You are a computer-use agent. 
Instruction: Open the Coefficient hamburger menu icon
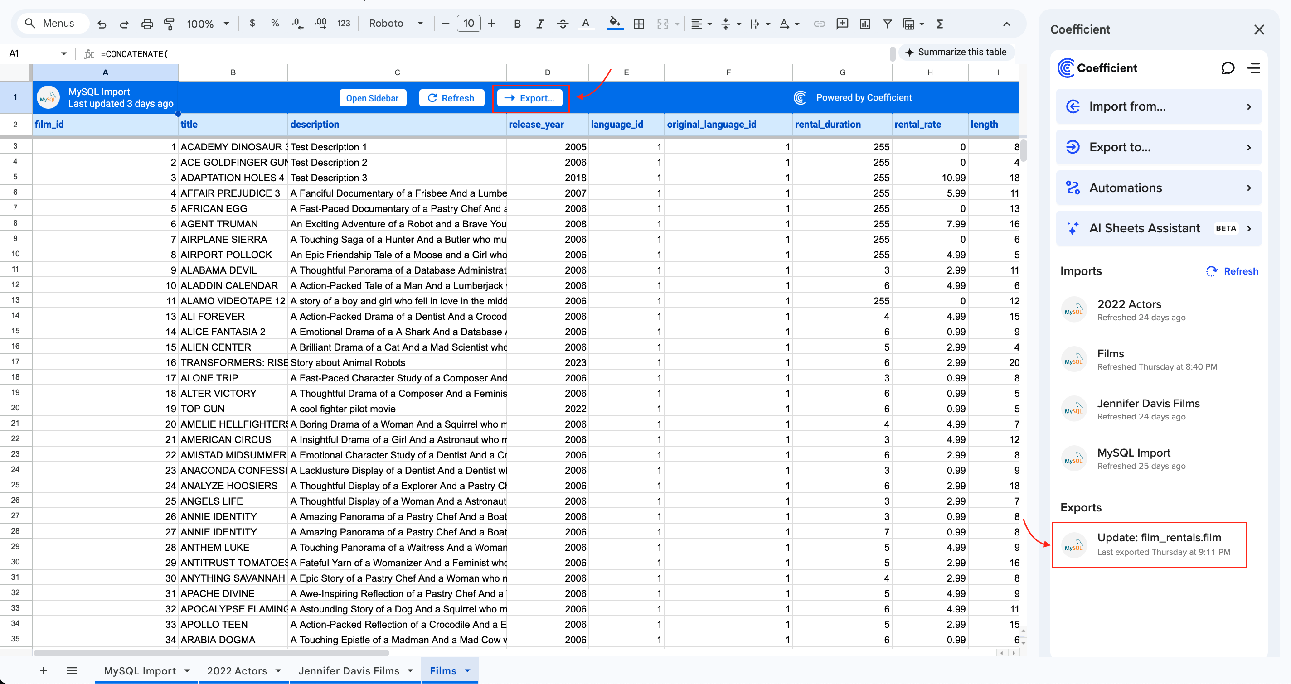pos(1254,68)
